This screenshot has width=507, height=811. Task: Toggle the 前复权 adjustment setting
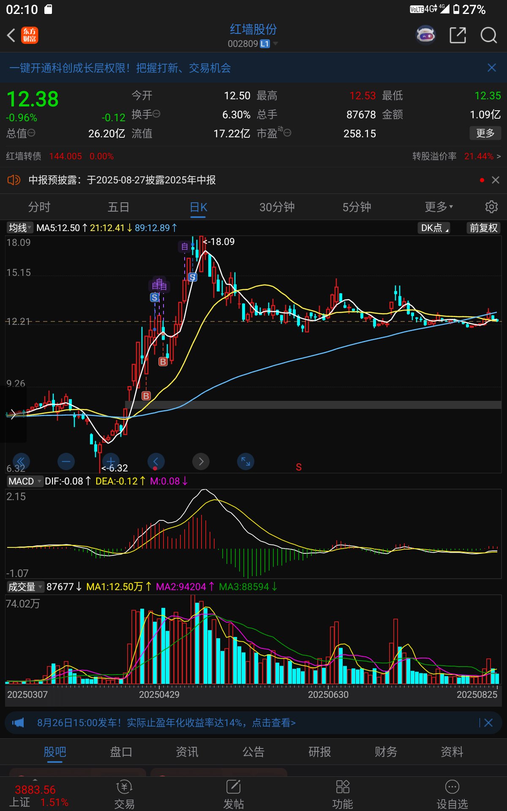[483, 228]
